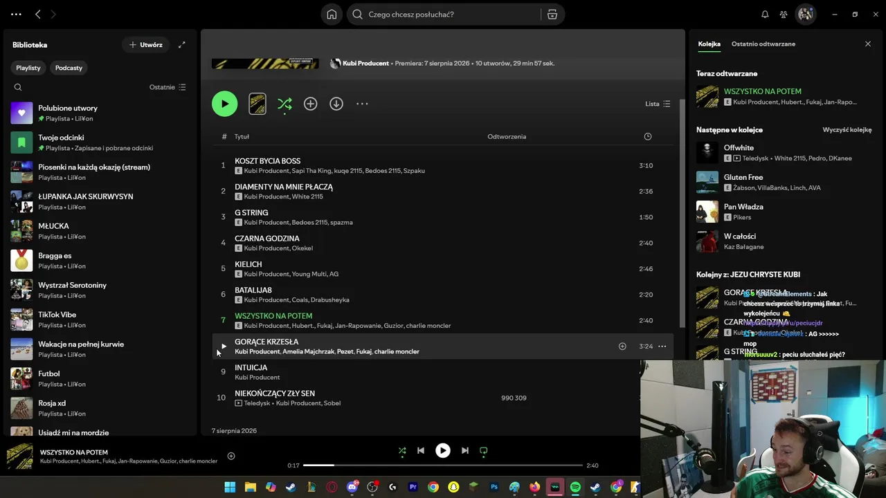Skip to the next track

(x=465, y=450)
